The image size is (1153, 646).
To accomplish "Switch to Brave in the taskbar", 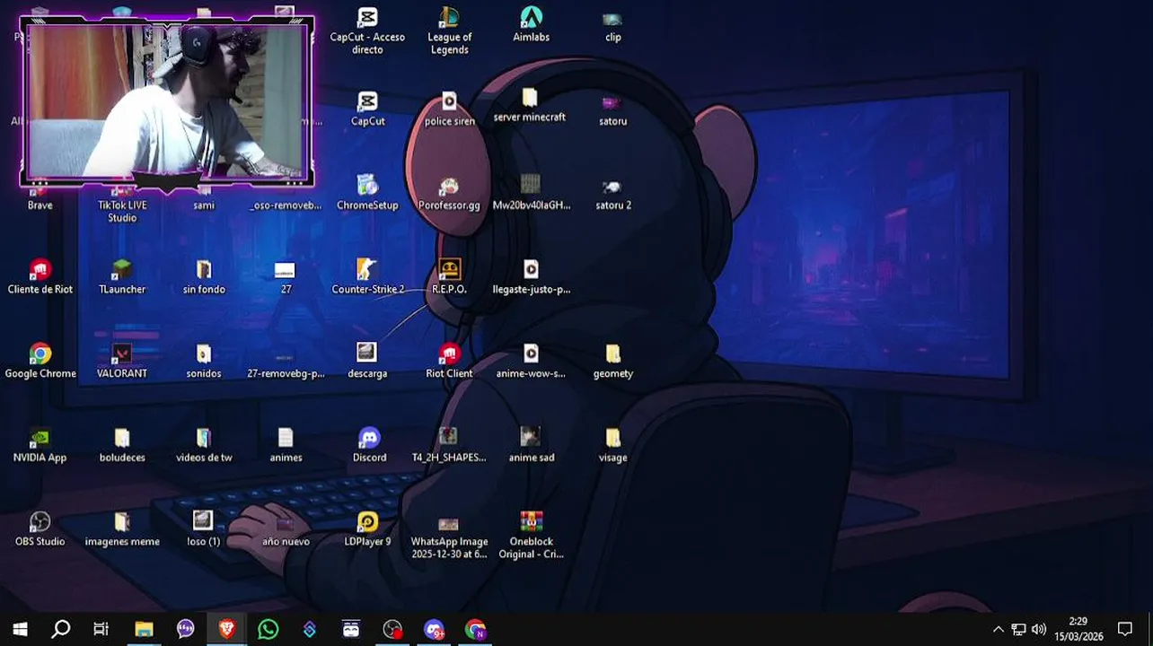I will pos(226,629).
